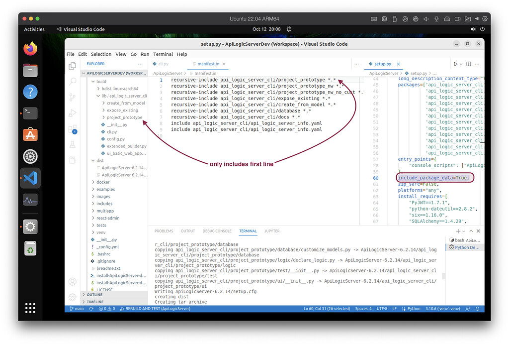Create a new terminal with the plus icon
Screen dimensions: 509x345
coord(458,230)
